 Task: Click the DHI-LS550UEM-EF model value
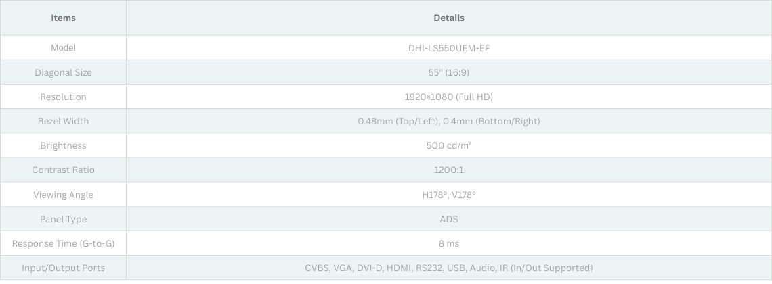448,48
